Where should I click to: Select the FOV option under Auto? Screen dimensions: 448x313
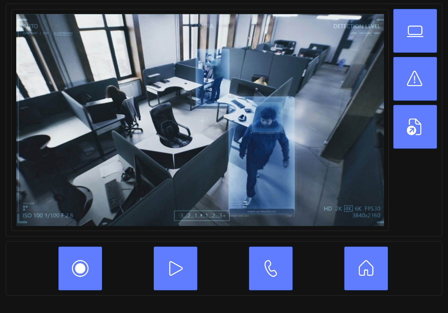click(46, 33)
